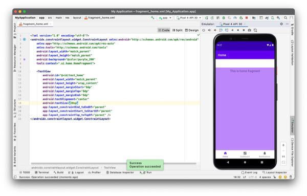This screenshot has height=196, width=307.
Task: Click the emulator volume down icon
Action: coord(215,30)
